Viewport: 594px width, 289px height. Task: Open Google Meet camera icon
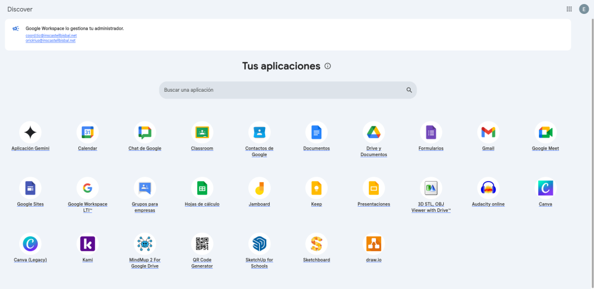545,133
